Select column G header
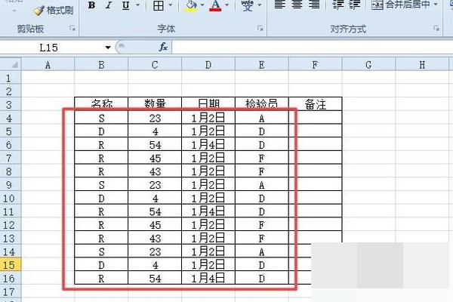This screenshot has width=453, height=302. tap(368, 65)
